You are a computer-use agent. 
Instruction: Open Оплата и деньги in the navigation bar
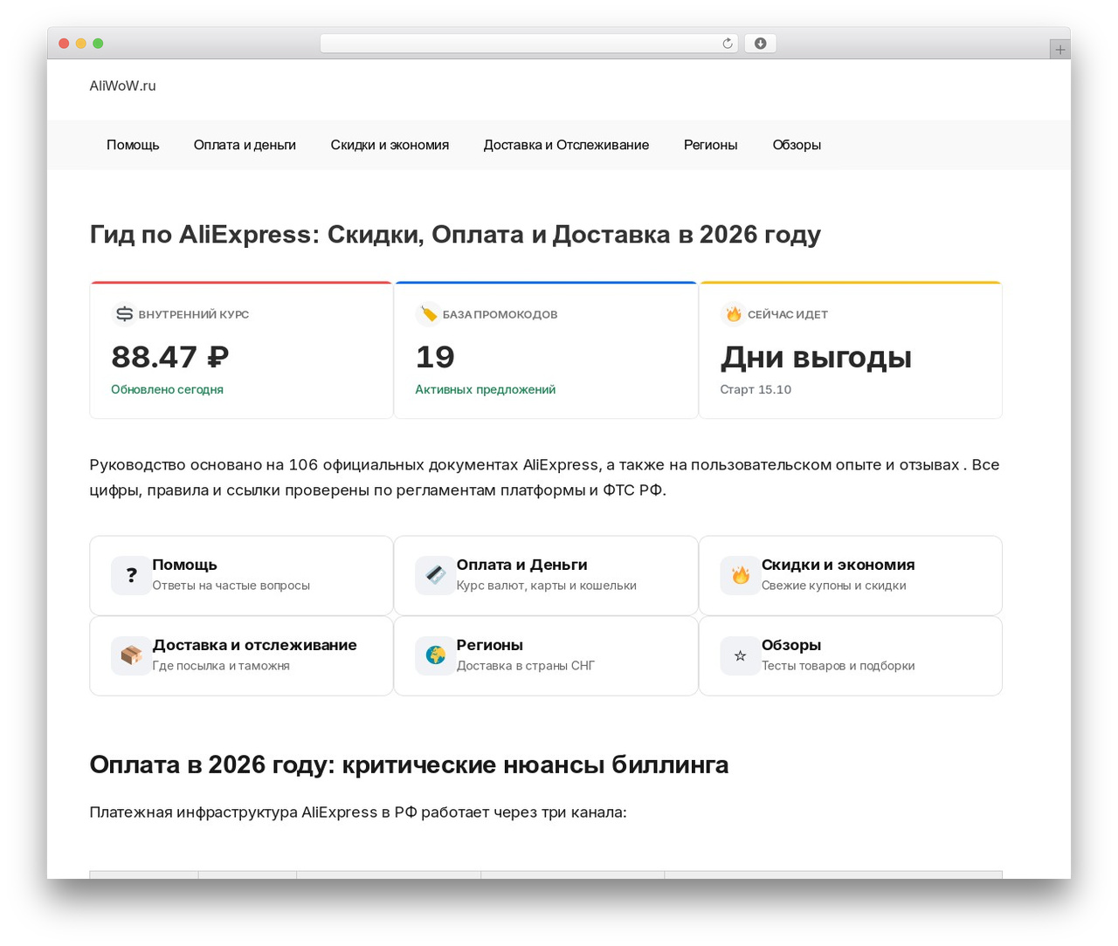(245, 145)
